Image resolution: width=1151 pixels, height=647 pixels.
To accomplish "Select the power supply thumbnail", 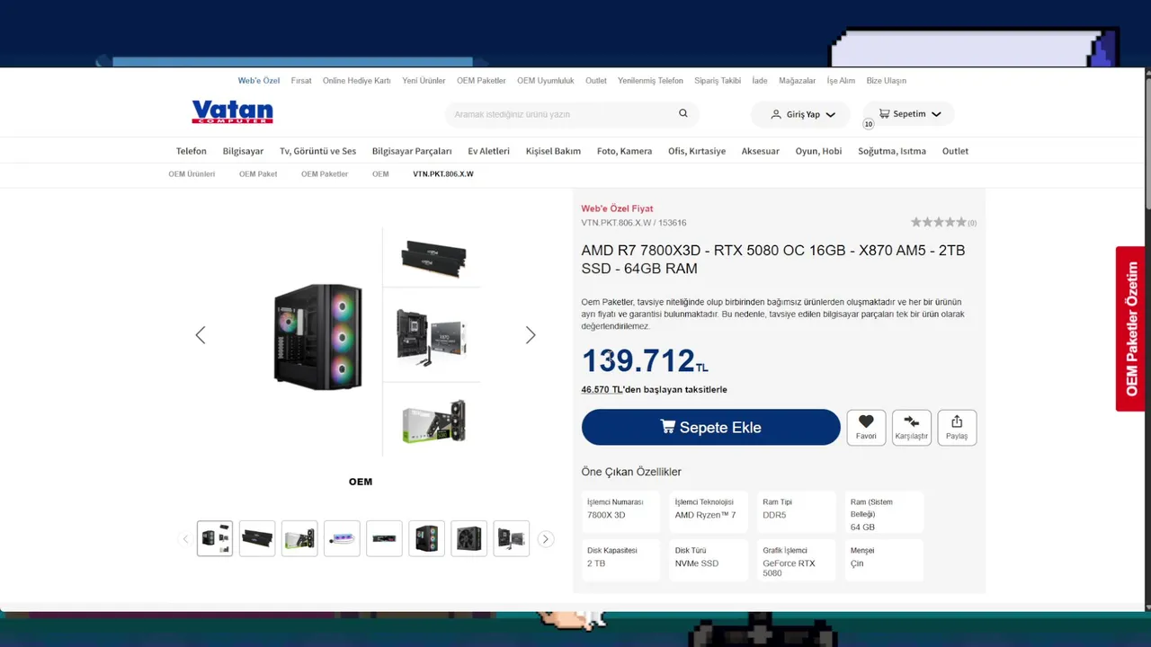I will (468, 538).
